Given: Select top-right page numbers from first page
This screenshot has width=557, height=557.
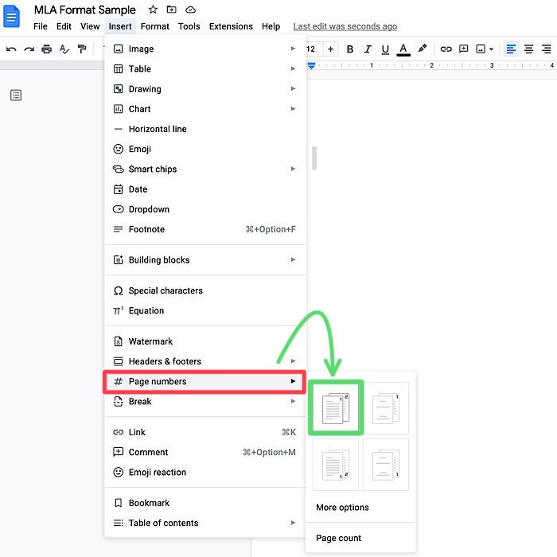Looking at the screenshot, I should tap(335, 408).
